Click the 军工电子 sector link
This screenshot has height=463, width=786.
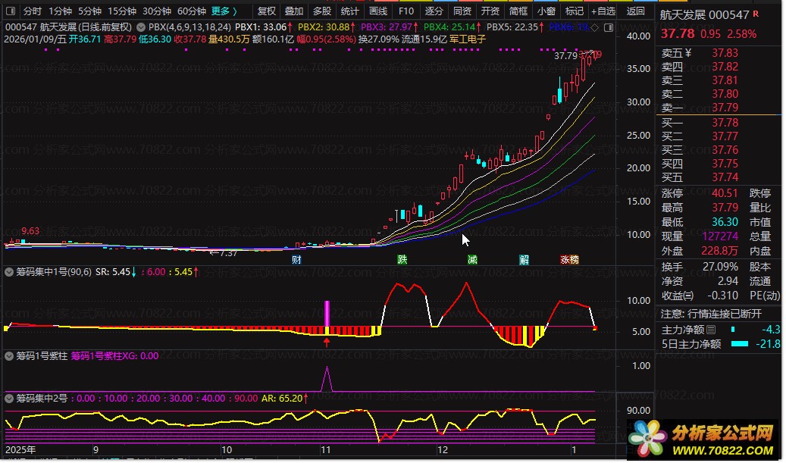pyautogui.click(x=468, y=39)
